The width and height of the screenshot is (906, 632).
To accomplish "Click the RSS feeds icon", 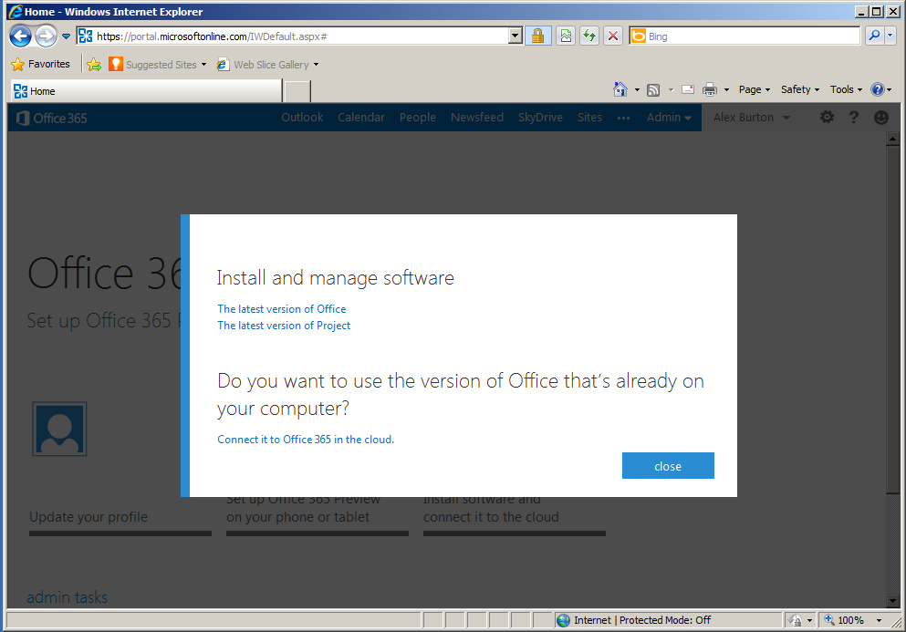I will (x=653, y=89).
